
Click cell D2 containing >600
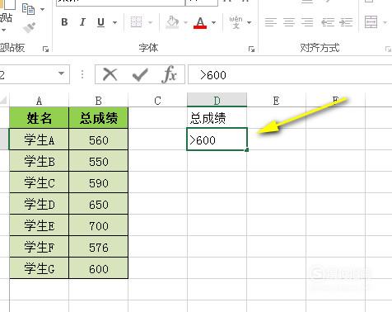(x=217, y=139)
